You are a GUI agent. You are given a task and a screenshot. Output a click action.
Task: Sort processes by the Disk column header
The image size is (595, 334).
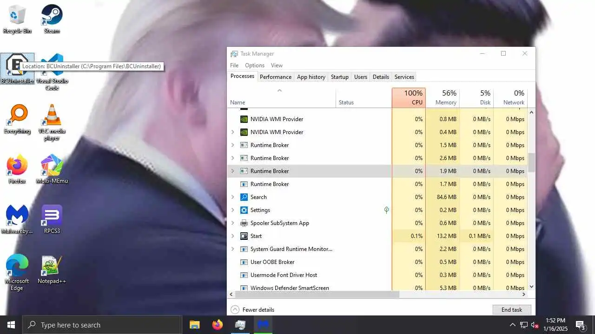tap(476, 98)
